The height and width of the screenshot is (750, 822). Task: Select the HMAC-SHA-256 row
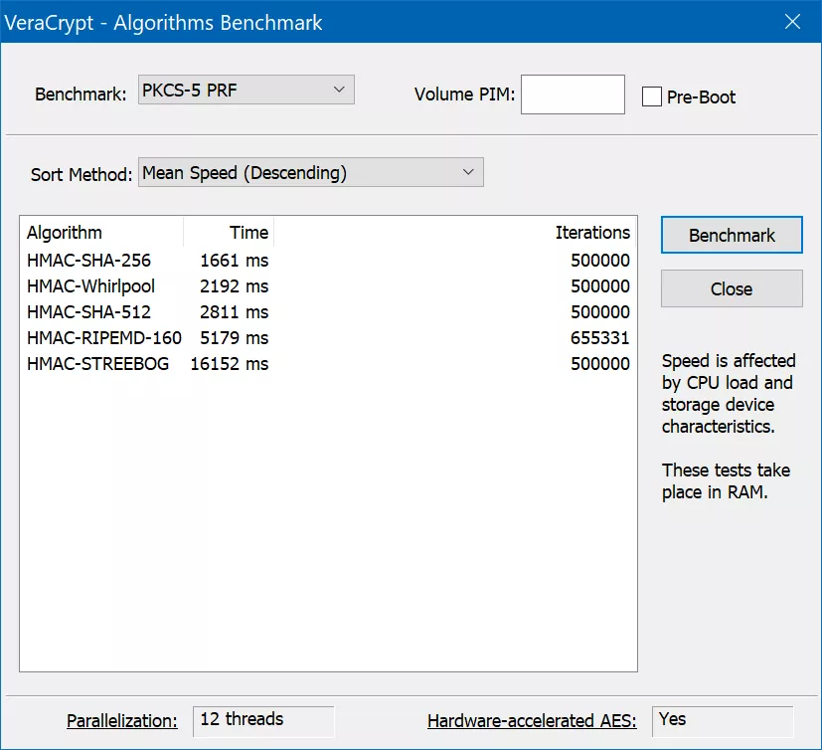[328, 261]
